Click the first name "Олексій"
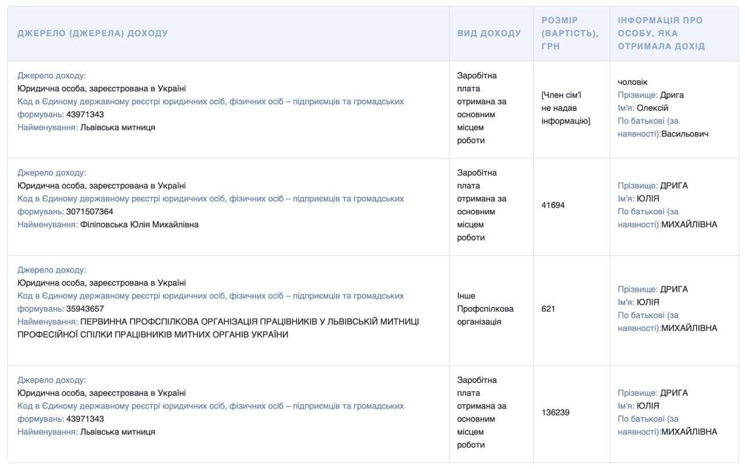Image resolution: width=745 pixels, height=469 pixels. pos(652,108)
